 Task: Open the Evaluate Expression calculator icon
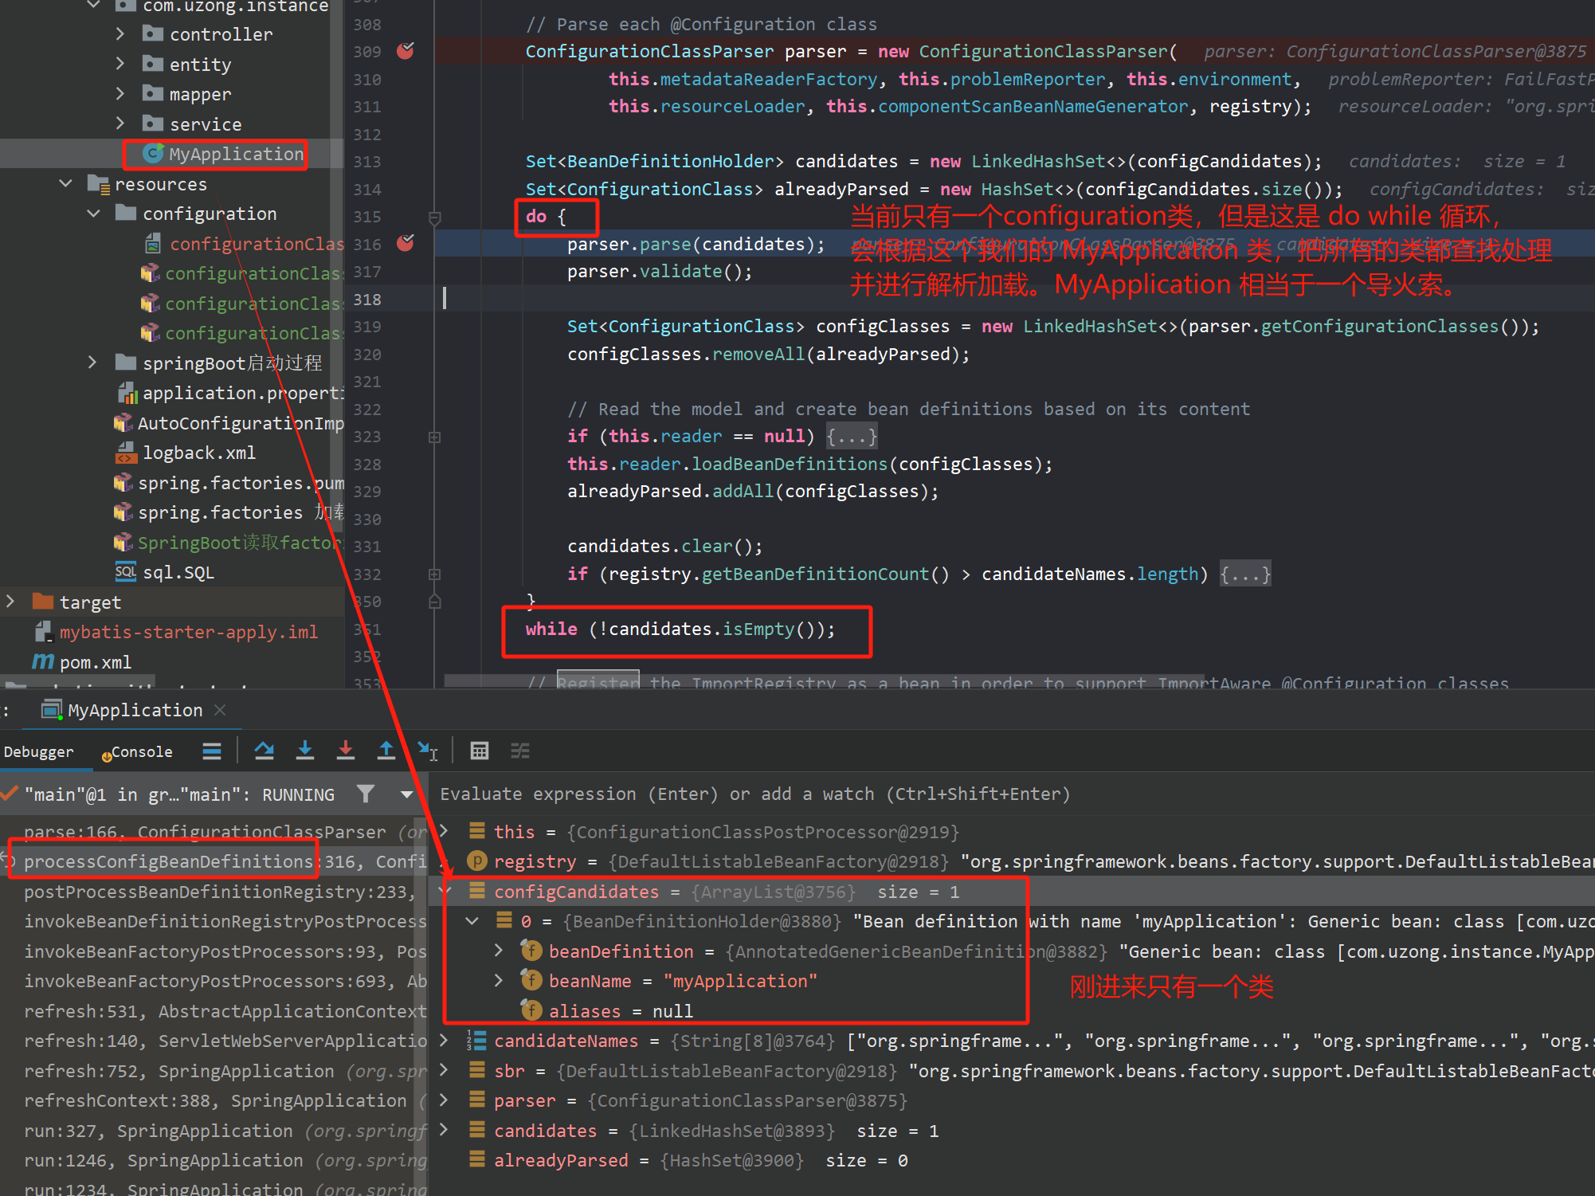point(479,751)
